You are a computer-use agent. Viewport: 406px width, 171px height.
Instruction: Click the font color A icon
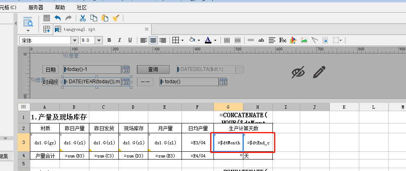click(x=208, y=40)
